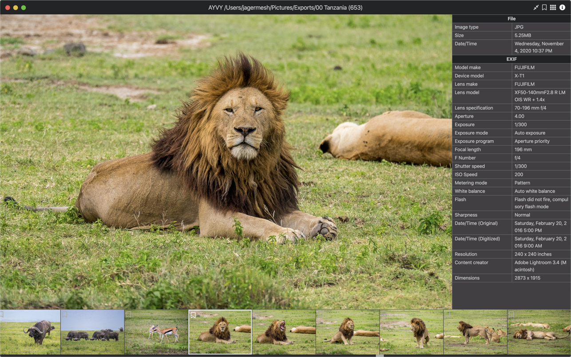
Task: Click the thumbnail strip scrollbar handle
Action: point(380,356)
